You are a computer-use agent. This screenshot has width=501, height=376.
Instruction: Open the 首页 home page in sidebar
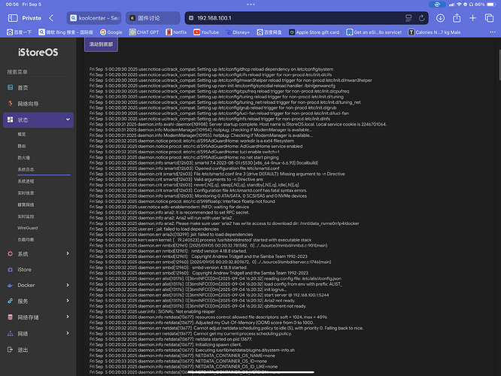23,88
